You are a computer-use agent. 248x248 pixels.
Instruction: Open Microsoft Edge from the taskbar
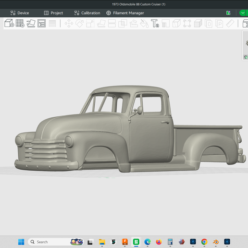tap(148, 242)
